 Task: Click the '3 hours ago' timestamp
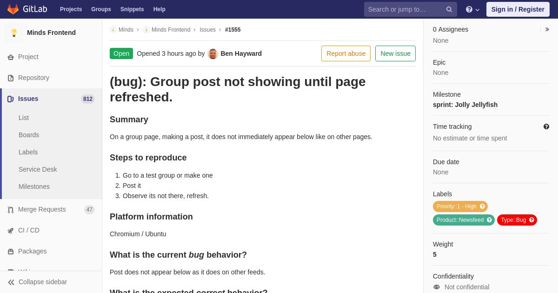[x=179, y=53]
